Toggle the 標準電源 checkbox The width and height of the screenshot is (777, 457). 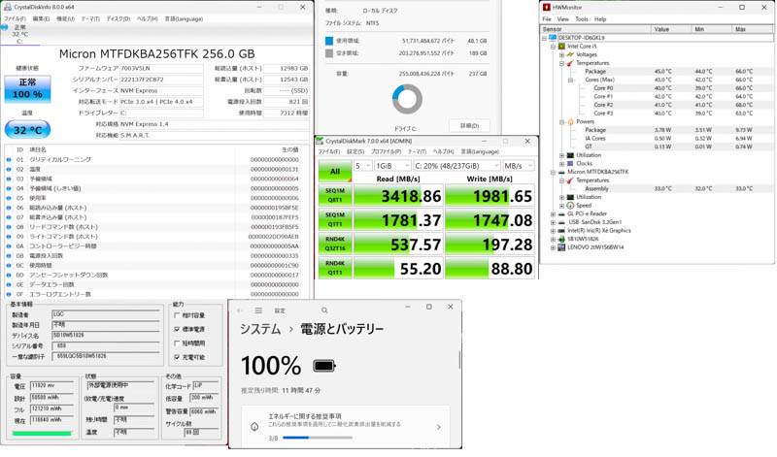[178, 329]
